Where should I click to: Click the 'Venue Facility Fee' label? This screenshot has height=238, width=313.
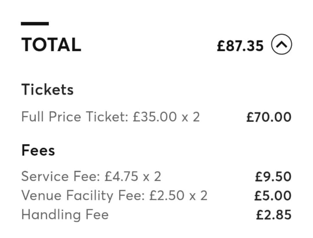(x=82, y=196)
